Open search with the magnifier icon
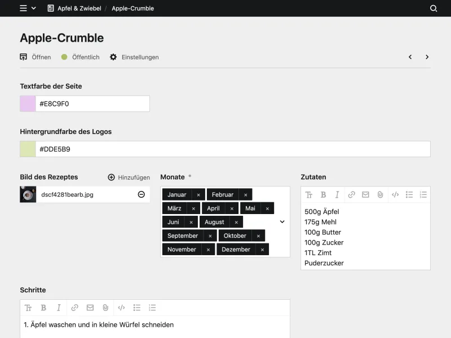The width and height of the screenshot is (451, 338). coord(433,8)
